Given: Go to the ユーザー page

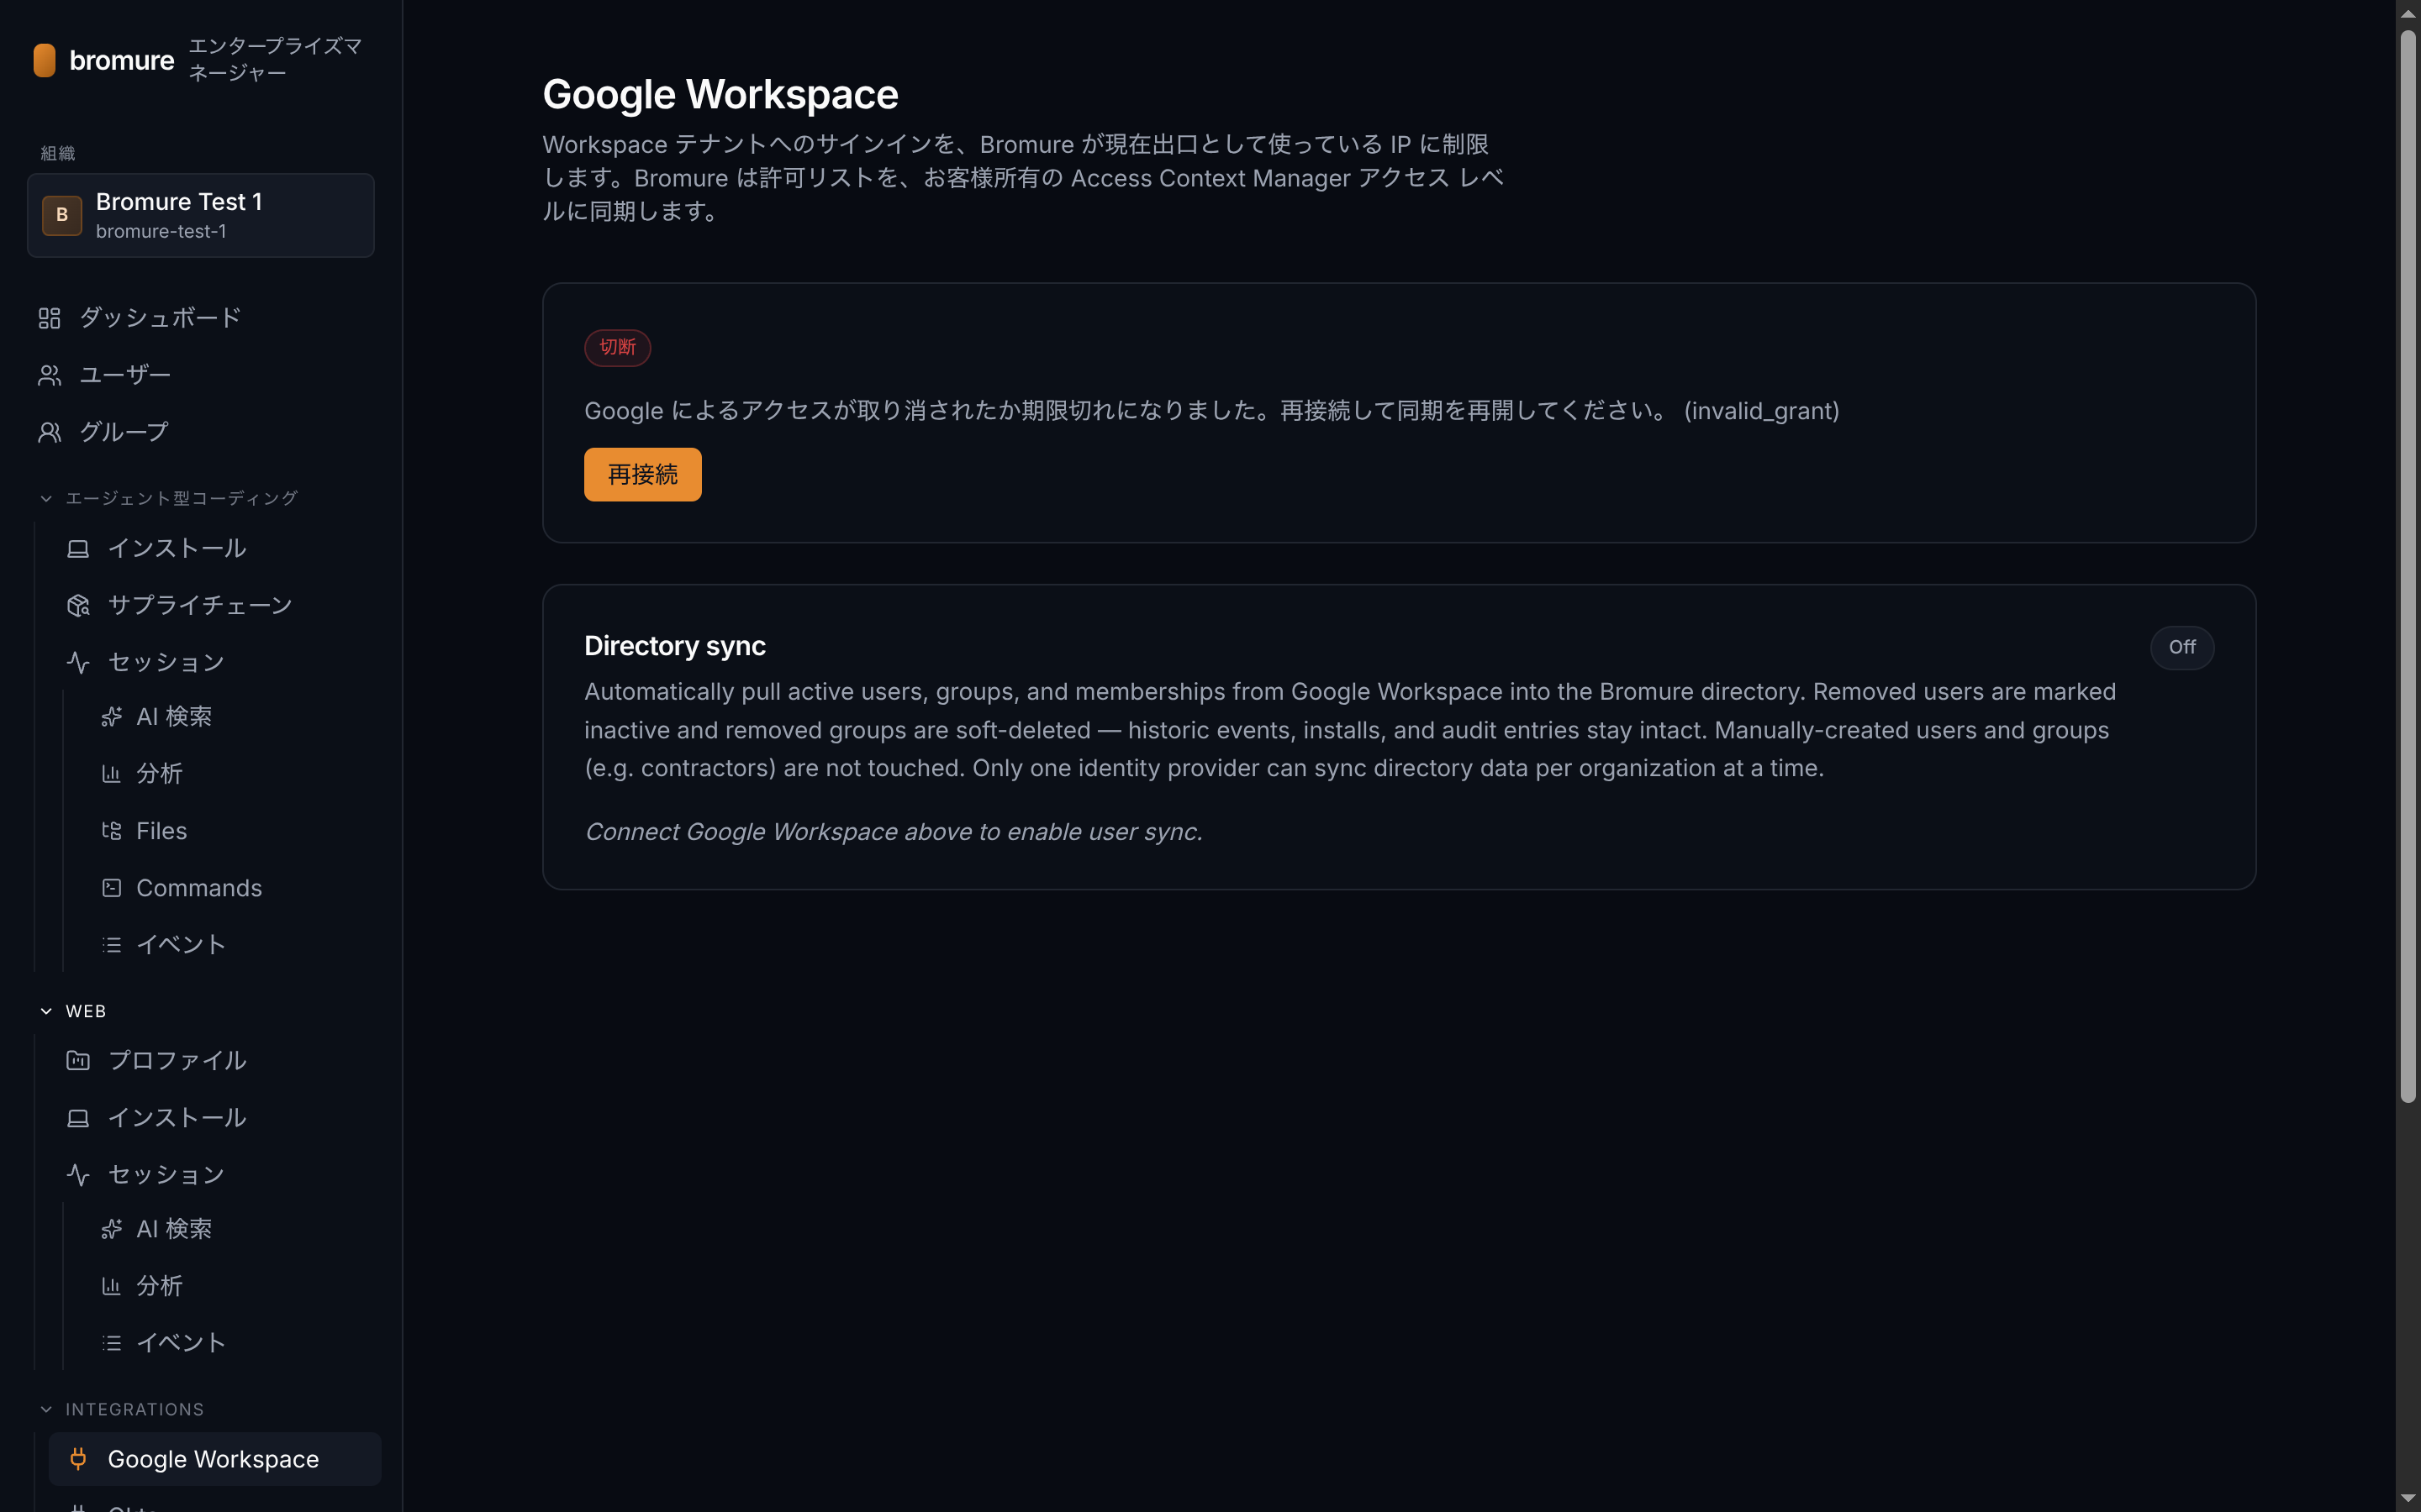Looking at the screenshot, I should pos(201,375).
